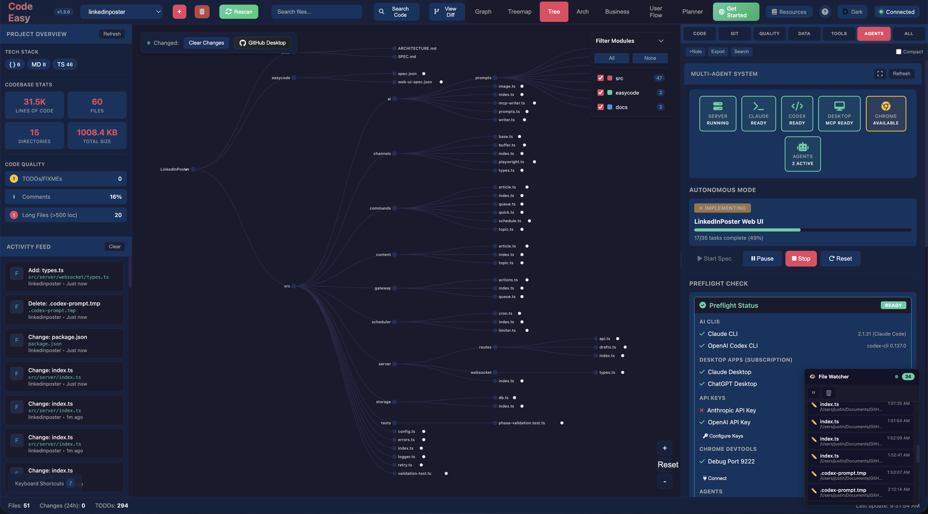The height and width of the screenshot is (514, 928).
Task: Click the Configure Keys key icon
Action: click(705, 436)
